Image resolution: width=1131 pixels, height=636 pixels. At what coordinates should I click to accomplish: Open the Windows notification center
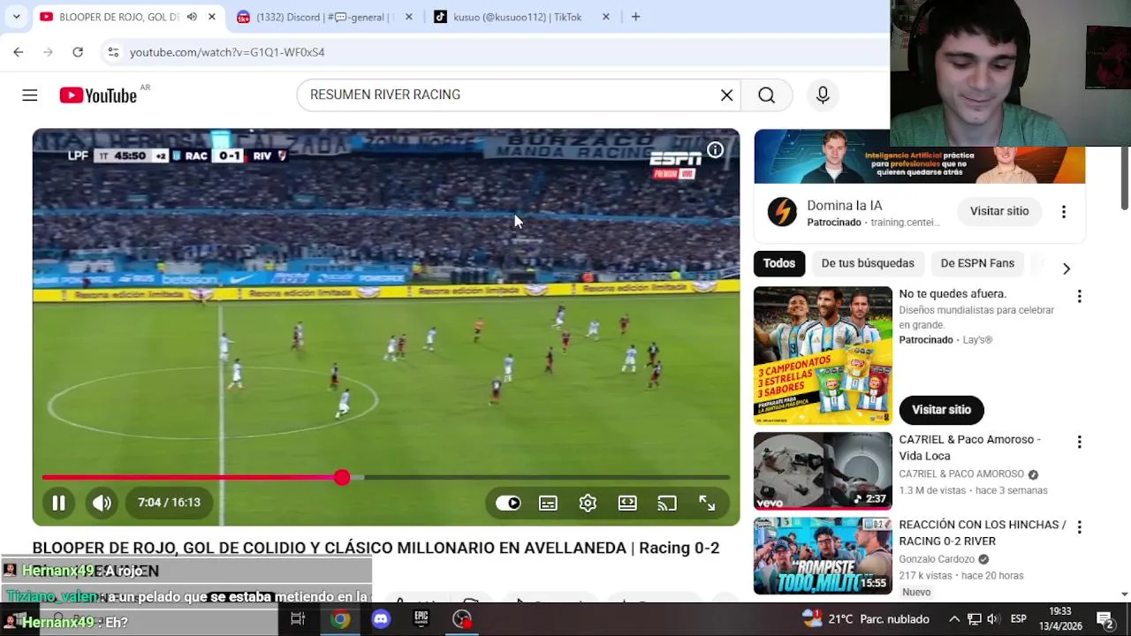click(1104, 619)
